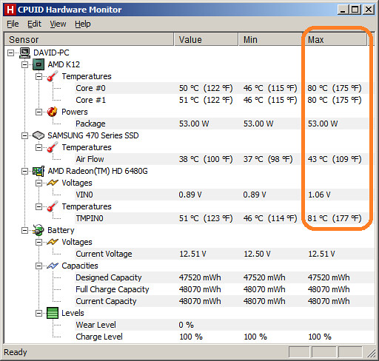This screenshot has height=361, width=379.
Task: Click the resize grip in status bar corner
Action: point(371,353)
